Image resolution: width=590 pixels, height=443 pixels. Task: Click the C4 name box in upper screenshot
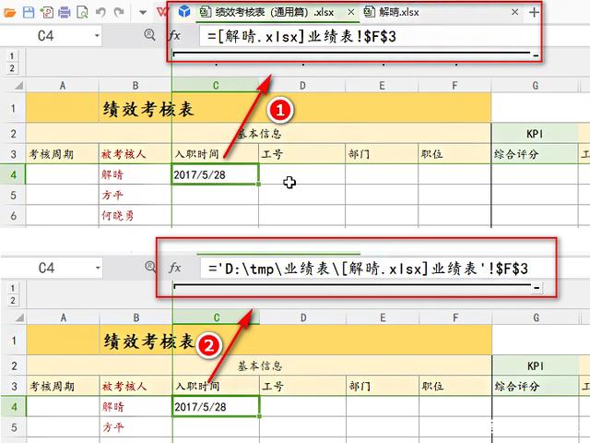click(46, 36)
